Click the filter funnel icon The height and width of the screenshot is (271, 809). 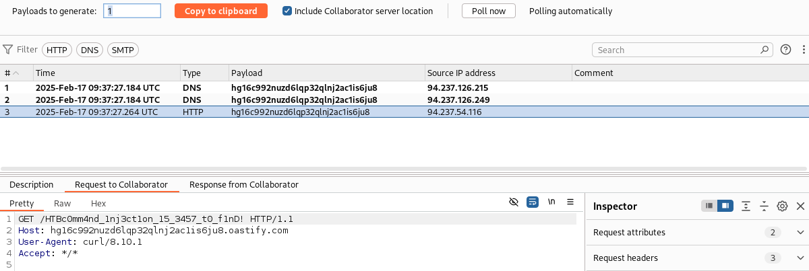pos(8,50)
